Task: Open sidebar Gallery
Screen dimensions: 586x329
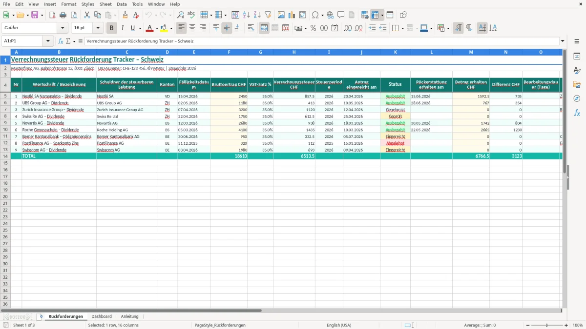Action: click(x=577, y=85)
